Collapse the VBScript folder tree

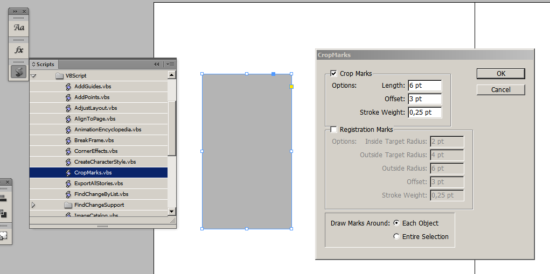click(33, 75)
